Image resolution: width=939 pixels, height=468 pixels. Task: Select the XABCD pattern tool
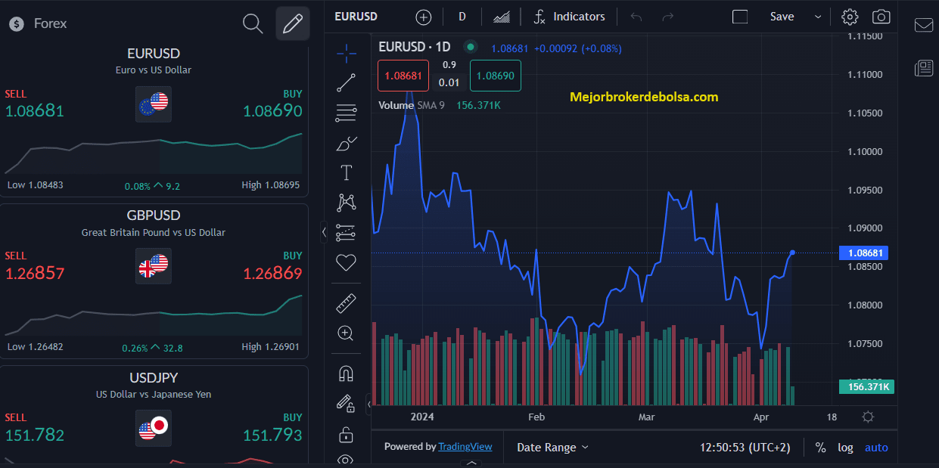coord(347,202)
